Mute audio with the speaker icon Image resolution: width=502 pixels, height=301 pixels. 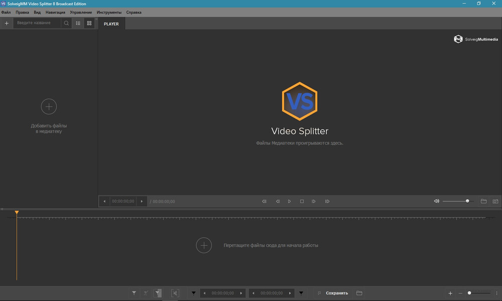436,201
